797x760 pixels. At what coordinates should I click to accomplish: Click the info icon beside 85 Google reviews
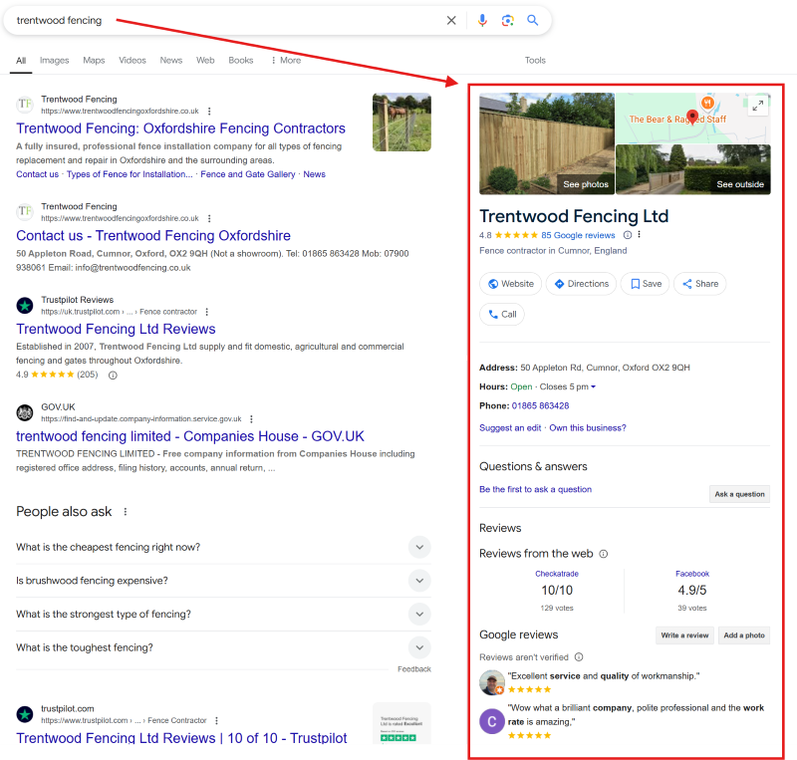coord(628,235)
